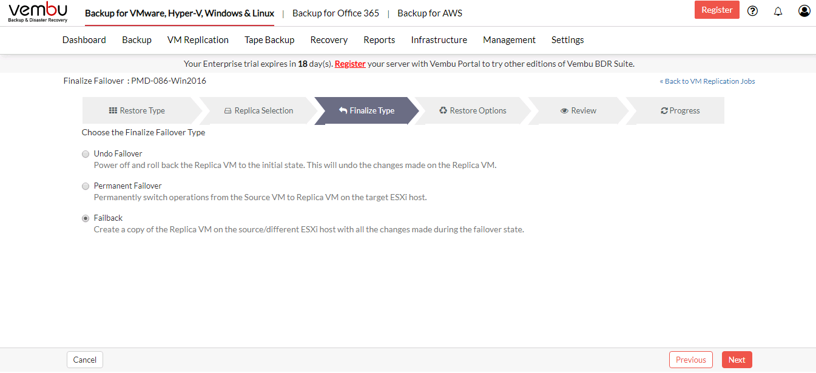
Task: Click the red Register button
Action: 717,10
